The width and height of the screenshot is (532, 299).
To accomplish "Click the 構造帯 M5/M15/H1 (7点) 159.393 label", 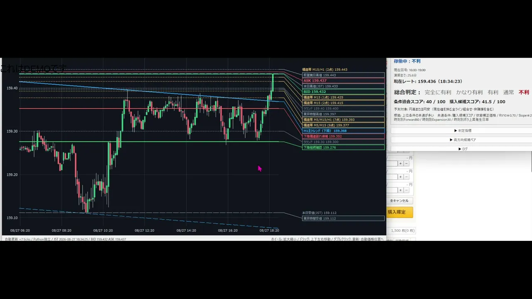I will [x=343, y=120].
